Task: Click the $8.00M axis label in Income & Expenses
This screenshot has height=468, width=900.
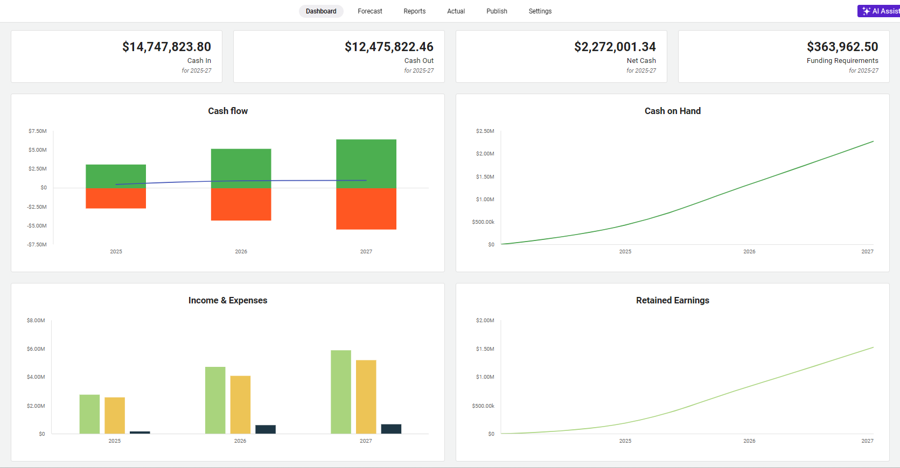Action: [36, 321]
